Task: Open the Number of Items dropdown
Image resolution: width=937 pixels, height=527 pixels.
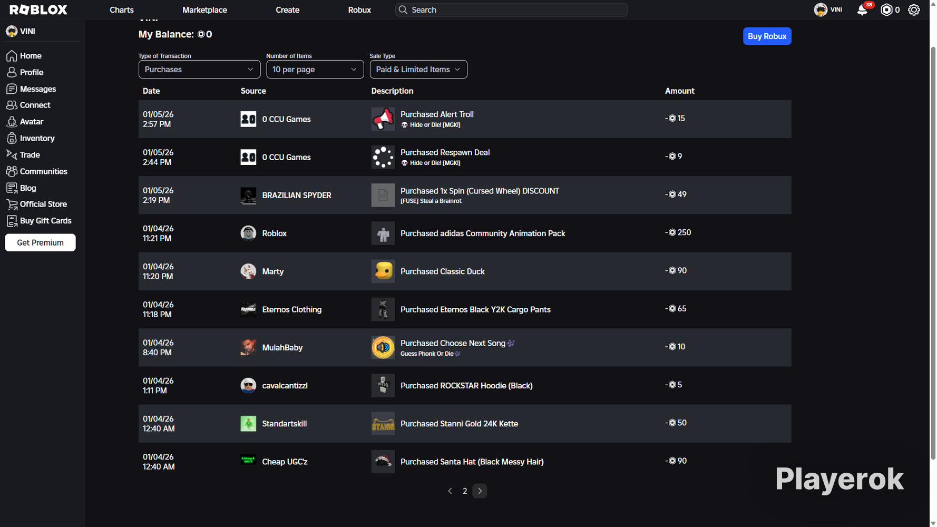Action: click(315, 70)
